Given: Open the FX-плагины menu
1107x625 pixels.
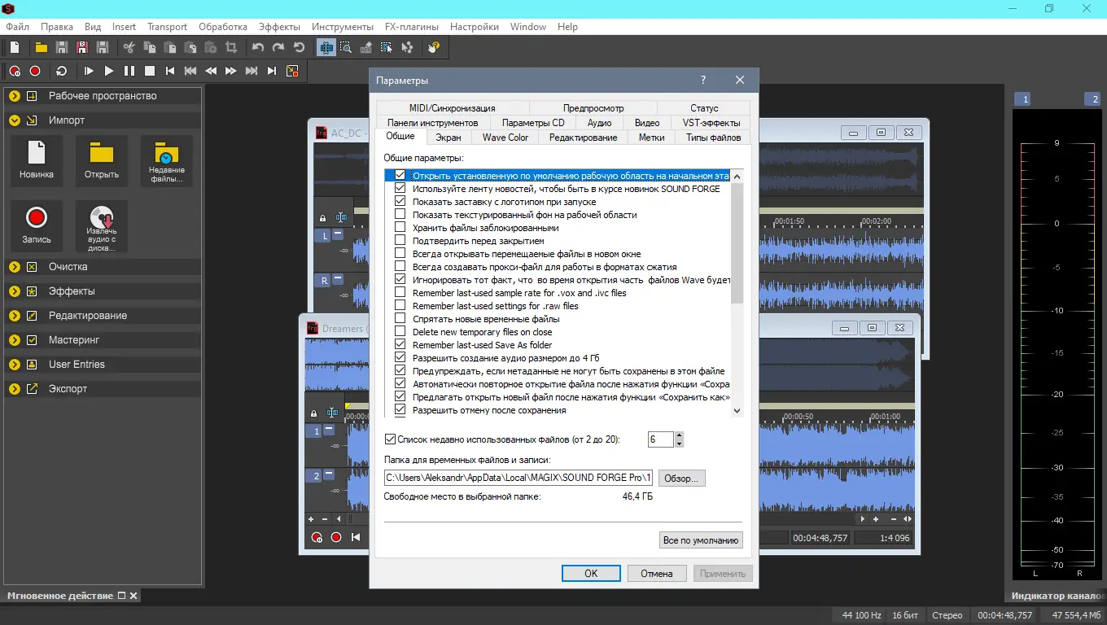Looking at the screenshot, I should coord(411,27).
